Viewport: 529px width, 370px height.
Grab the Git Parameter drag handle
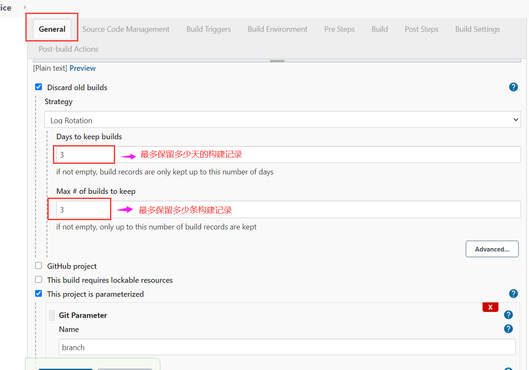point(52,315)
